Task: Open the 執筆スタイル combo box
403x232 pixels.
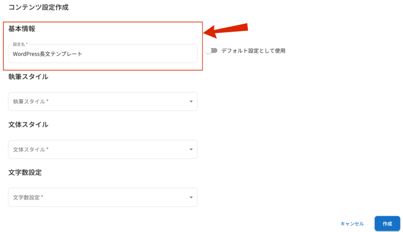Action: (103, 101)
